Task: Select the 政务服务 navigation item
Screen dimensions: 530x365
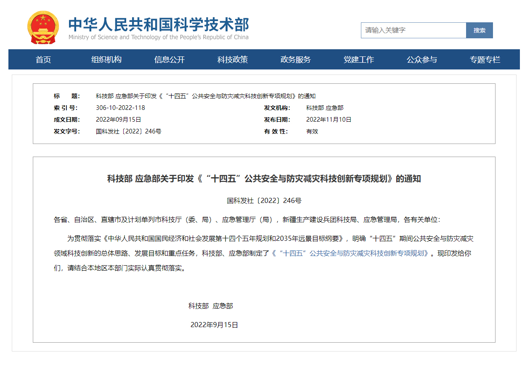Action: pos(294,59)
